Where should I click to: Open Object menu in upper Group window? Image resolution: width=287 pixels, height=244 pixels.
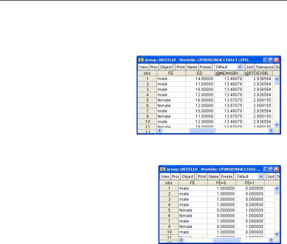166,67
